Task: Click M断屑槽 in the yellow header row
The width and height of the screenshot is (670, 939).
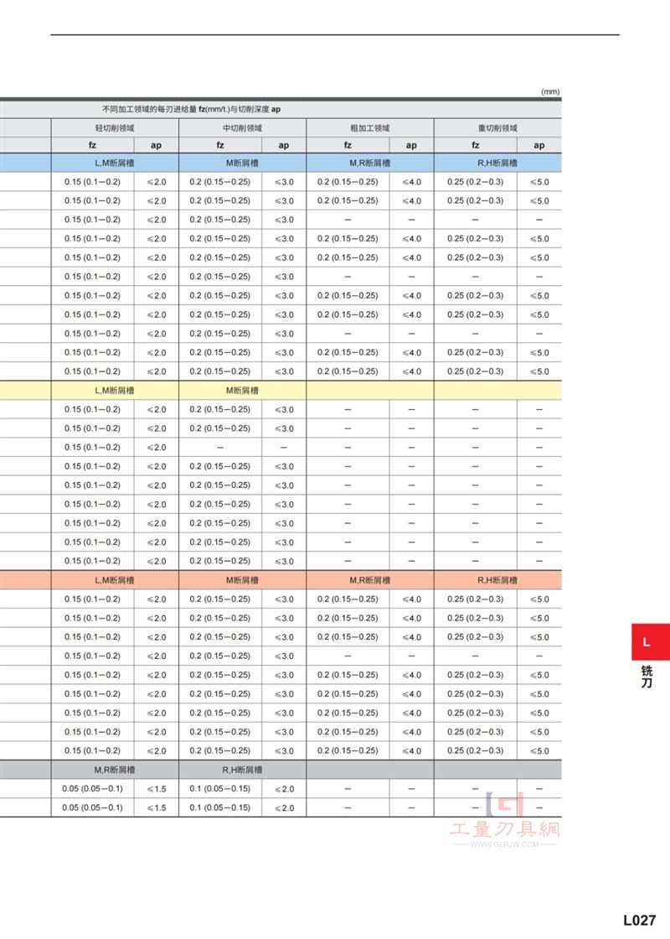Action: [242, 391]
